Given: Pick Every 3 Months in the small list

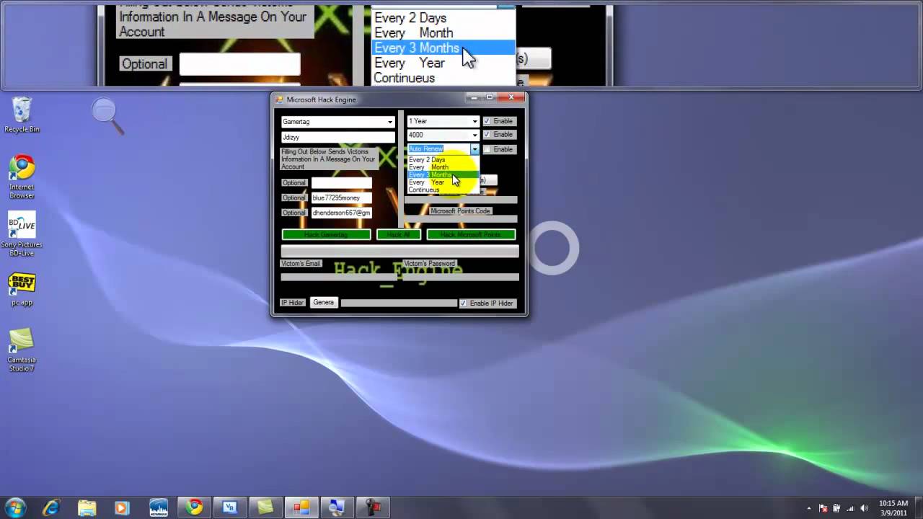Looking at the screenshot, I should 443,175.
